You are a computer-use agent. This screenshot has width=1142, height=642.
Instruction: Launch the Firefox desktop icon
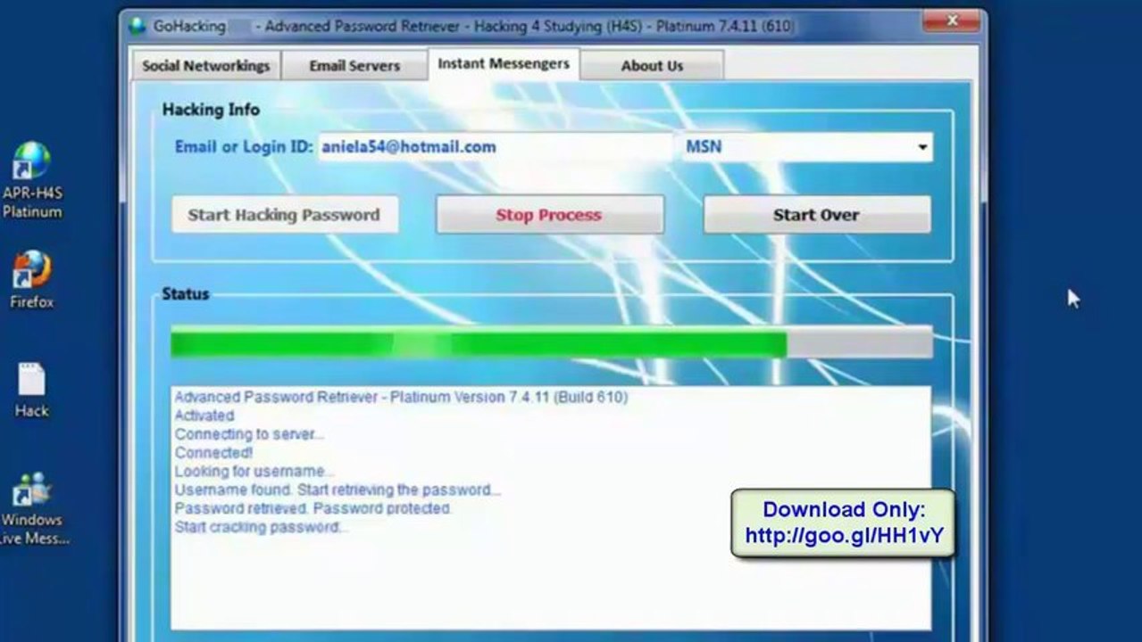point(32,279)
